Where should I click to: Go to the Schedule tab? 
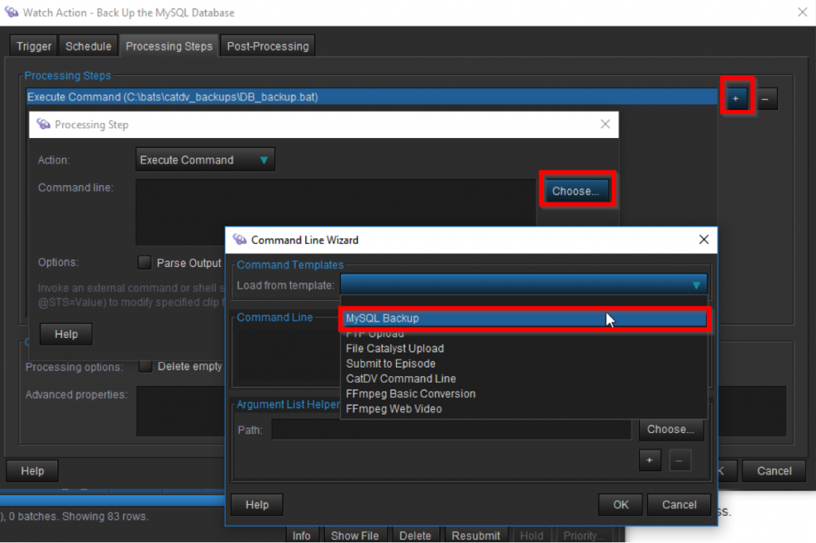click(88, 46)
